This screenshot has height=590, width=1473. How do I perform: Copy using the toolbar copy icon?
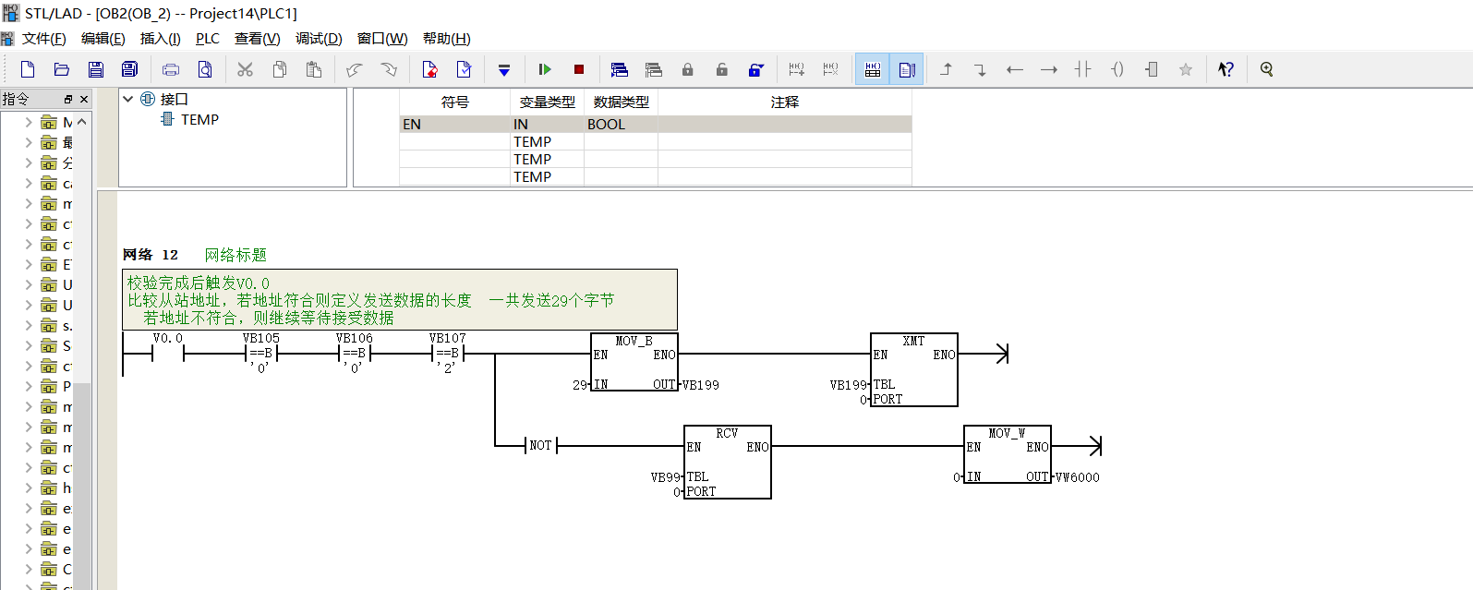click(x=280, y=69)
